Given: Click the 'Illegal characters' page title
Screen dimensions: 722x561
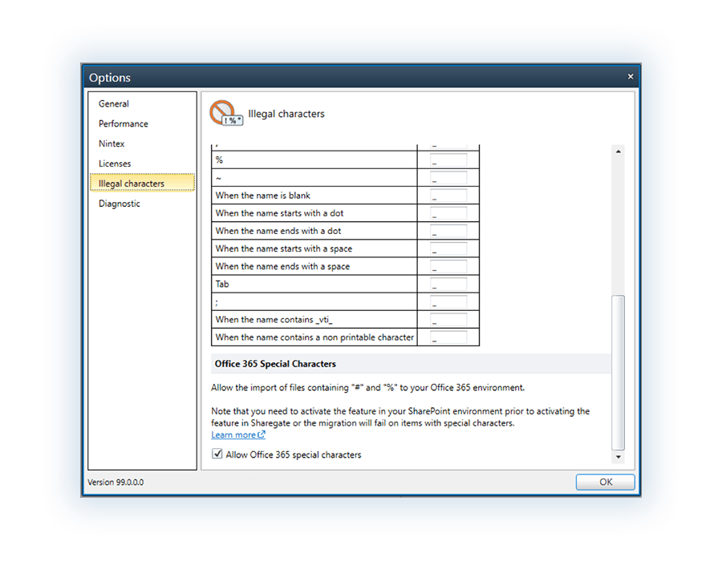Looking at the screenshot, I should click(286, 114).
